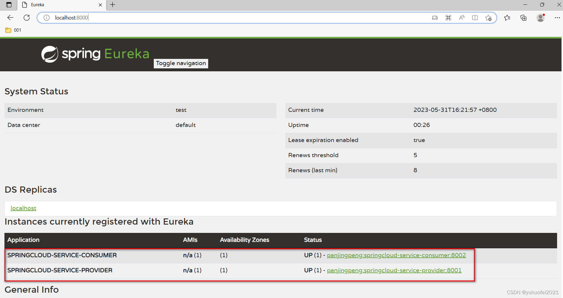Image resolution: width=563 pixels, height=298 pixels.
Task: Click the AMIs column header
Action: (x=190, y=240)
